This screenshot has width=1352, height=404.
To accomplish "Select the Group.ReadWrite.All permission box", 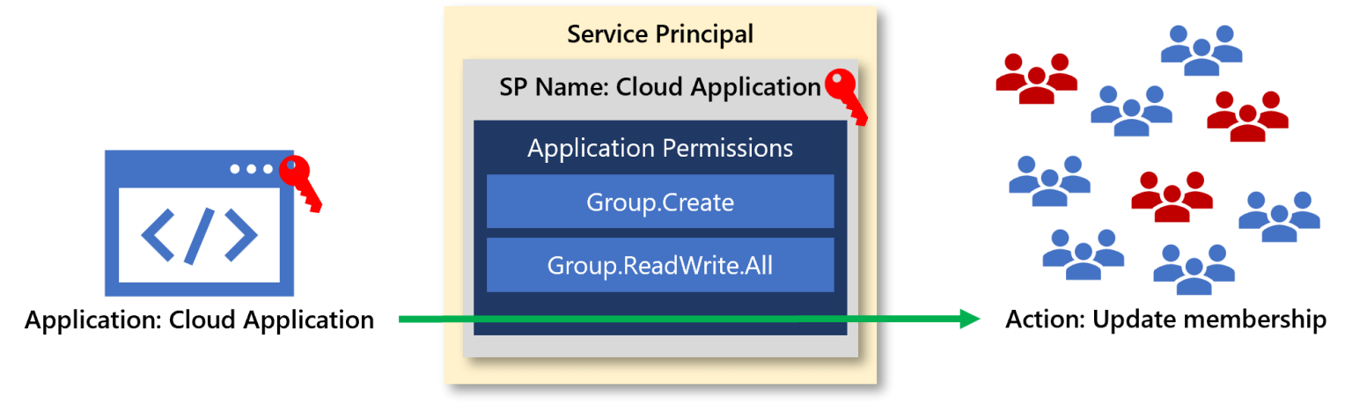I will (x=660, y=265).
